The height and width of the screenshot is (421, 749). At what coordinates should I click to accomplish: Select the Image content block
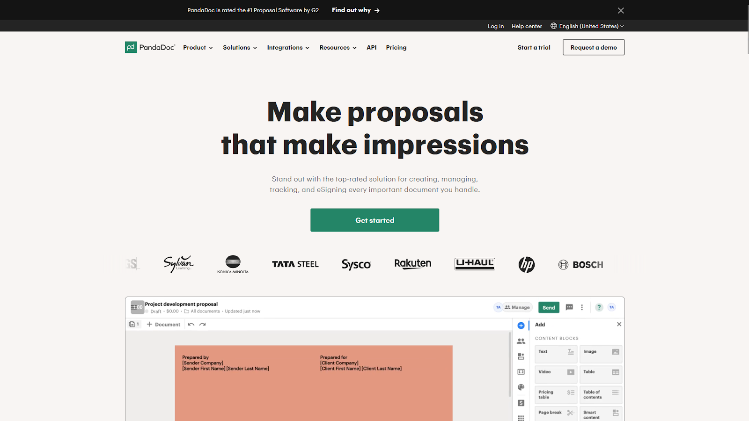pos(601,354)
